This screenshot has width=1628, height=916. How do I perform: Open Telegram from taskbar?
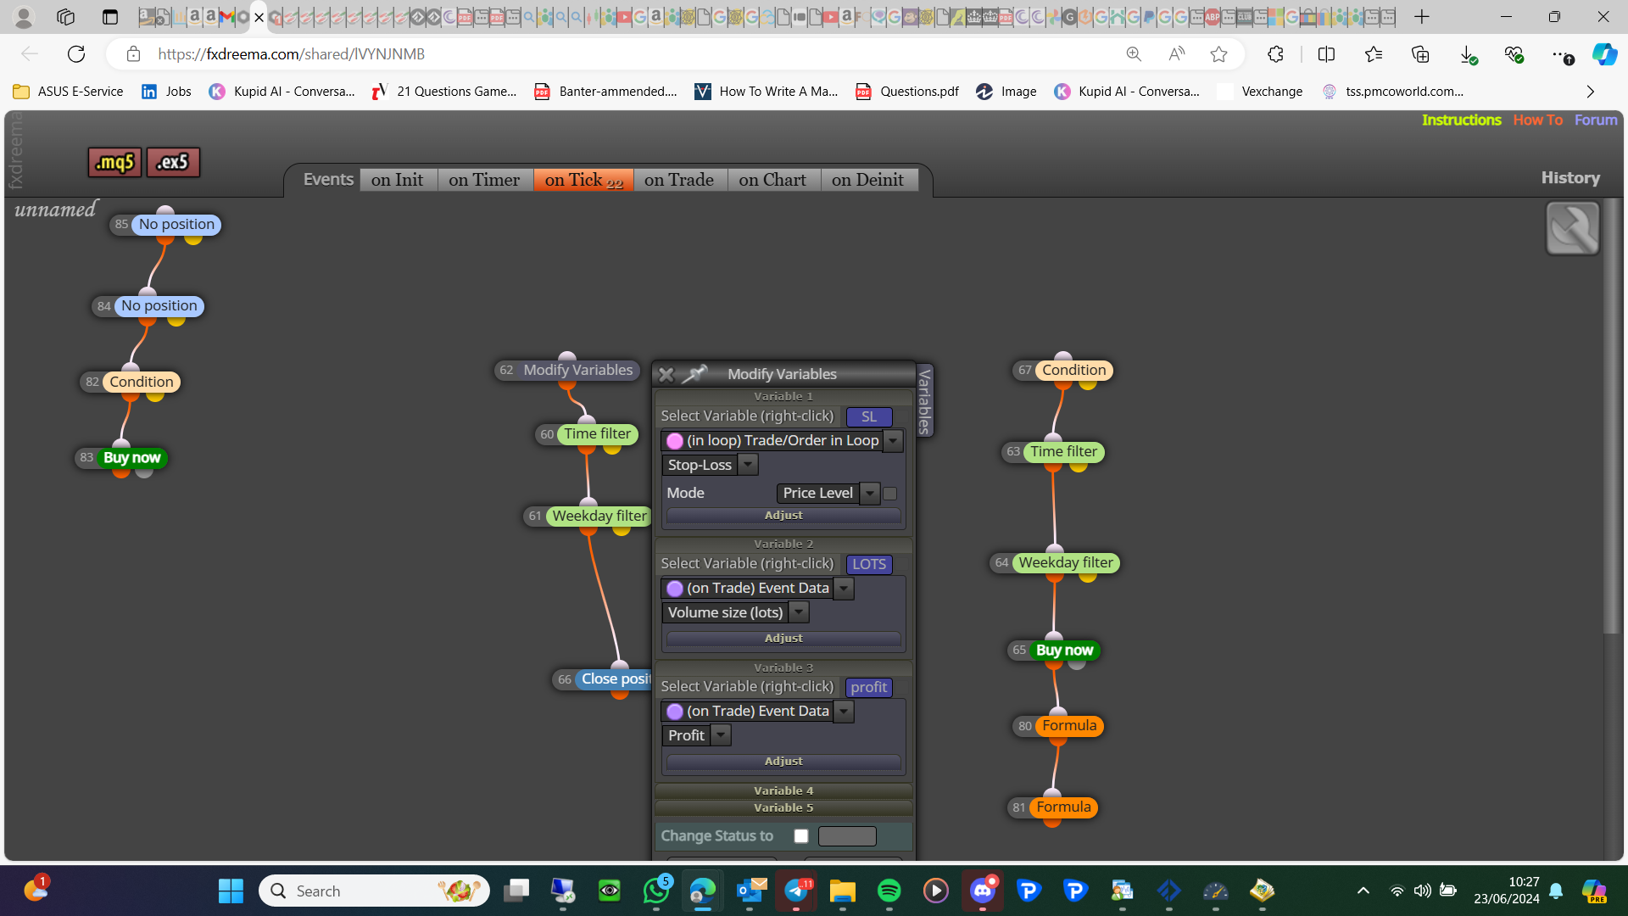click(796, 891)
